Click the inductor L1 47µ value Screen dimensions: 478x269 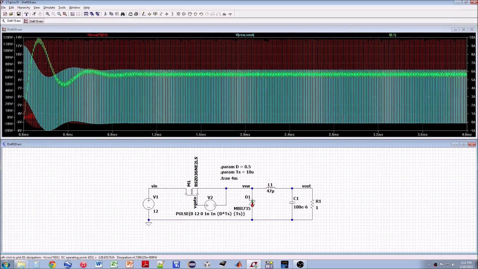(270, 191)
